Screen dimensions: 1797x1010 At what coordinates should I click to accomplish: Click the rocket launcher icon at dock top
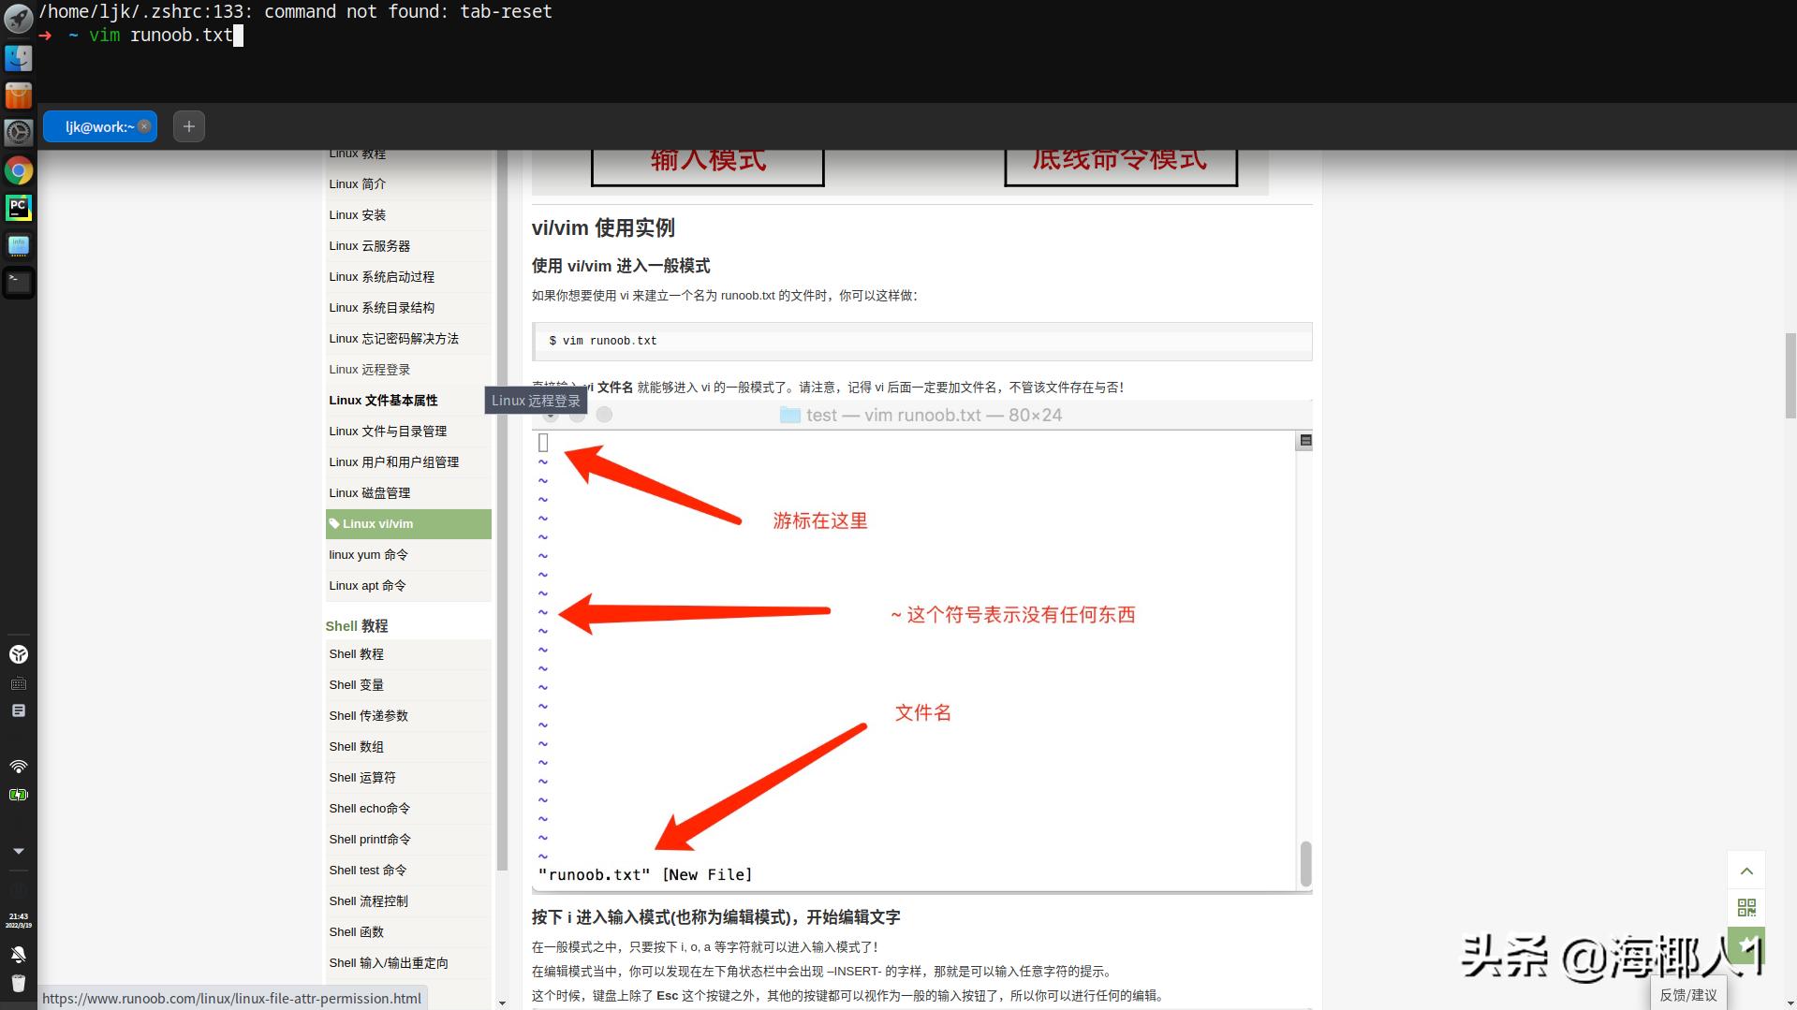point(19,19)
